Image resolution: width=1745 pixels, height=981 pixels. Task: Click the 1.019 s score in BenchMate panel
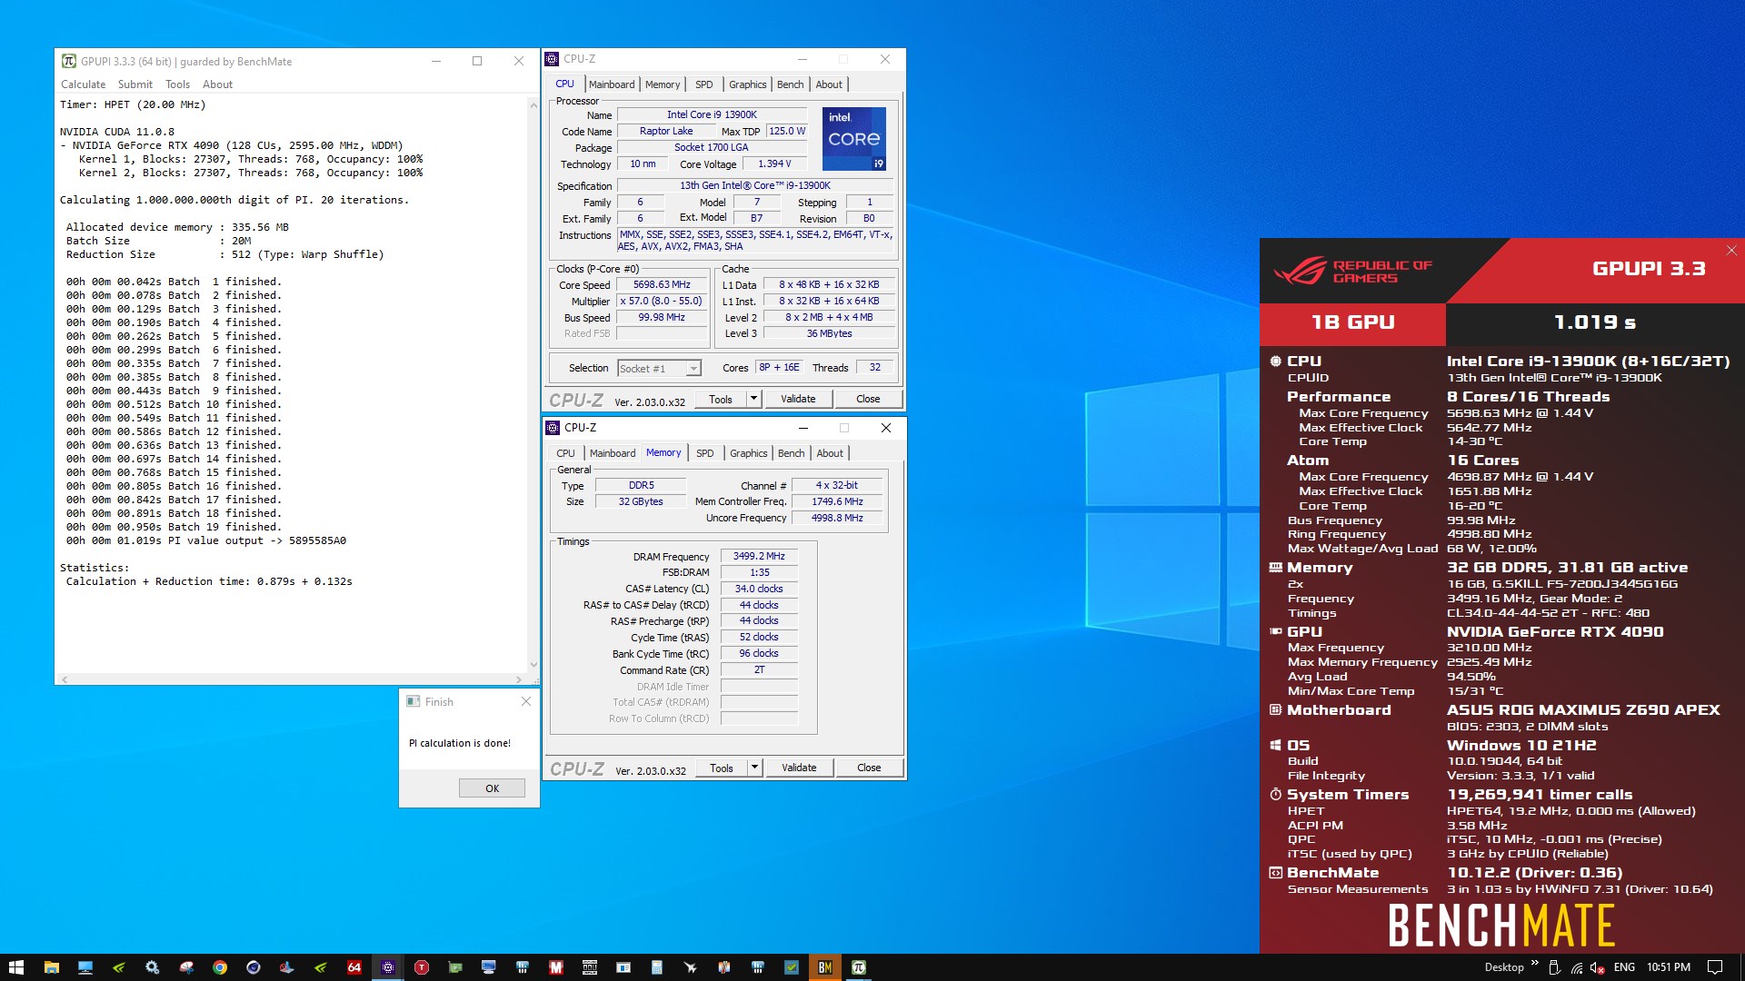tap(1594, 322)
